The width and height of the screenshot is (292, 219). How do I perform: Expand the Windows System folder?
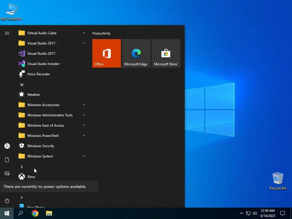(x=52, y=156)
